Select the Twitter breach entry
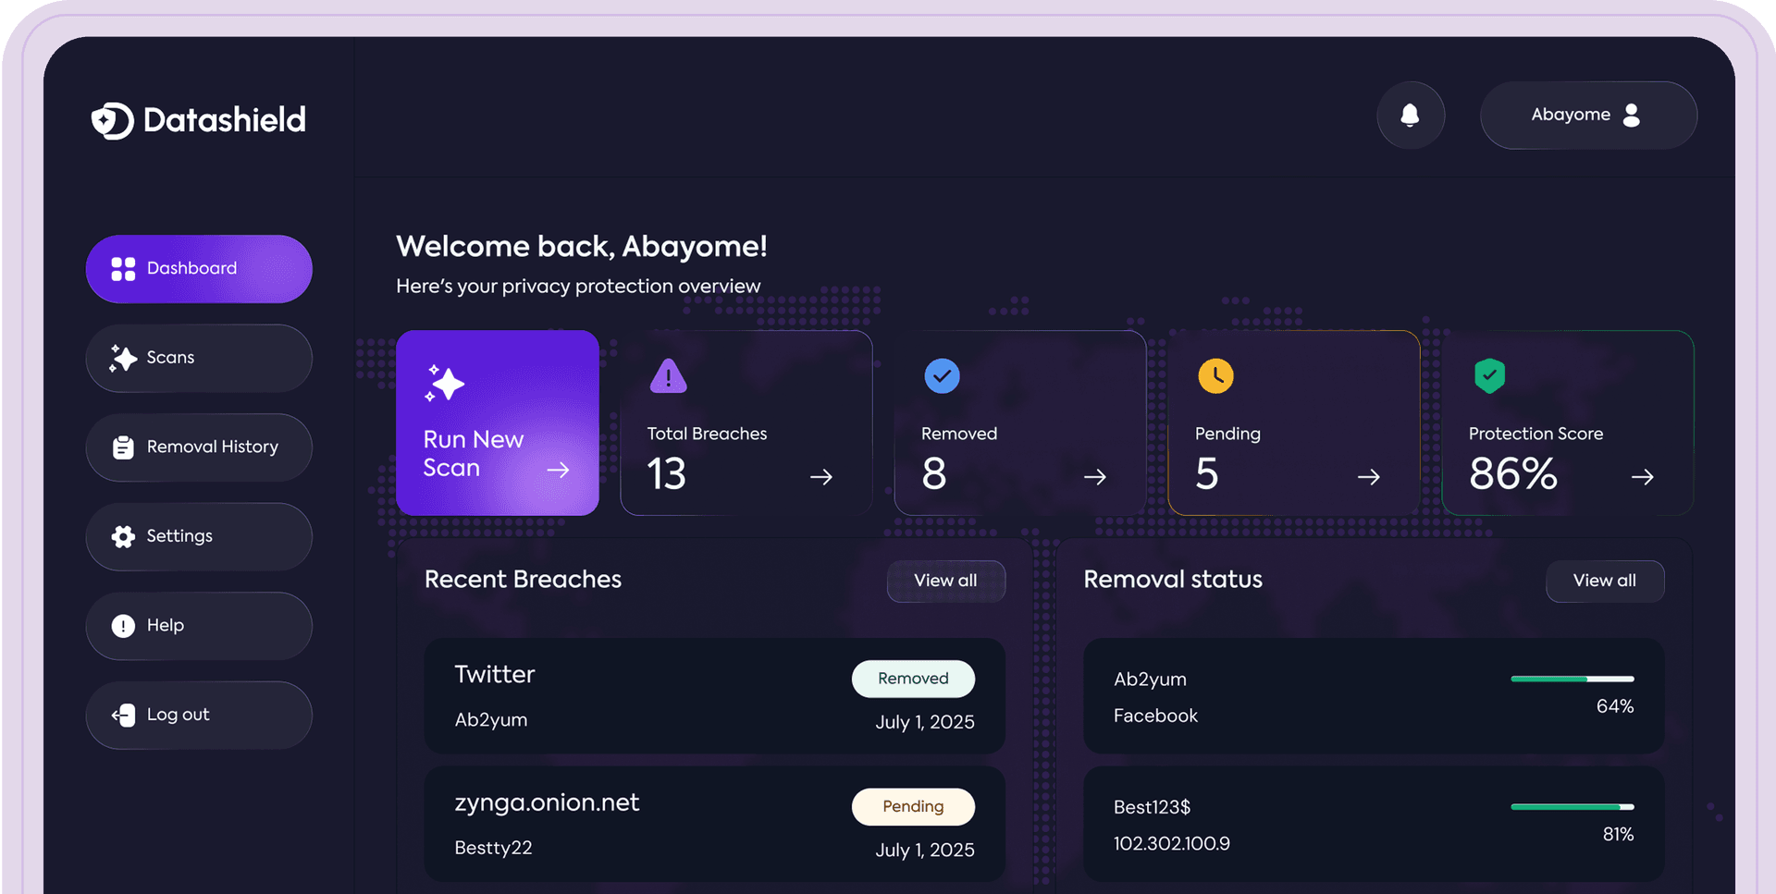Screen dimensions: 1776x894 [714, 696]
